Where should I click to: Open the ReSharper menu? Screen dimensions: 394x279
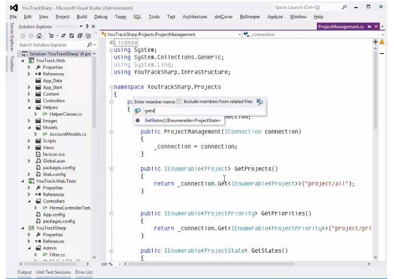point(250,17)
